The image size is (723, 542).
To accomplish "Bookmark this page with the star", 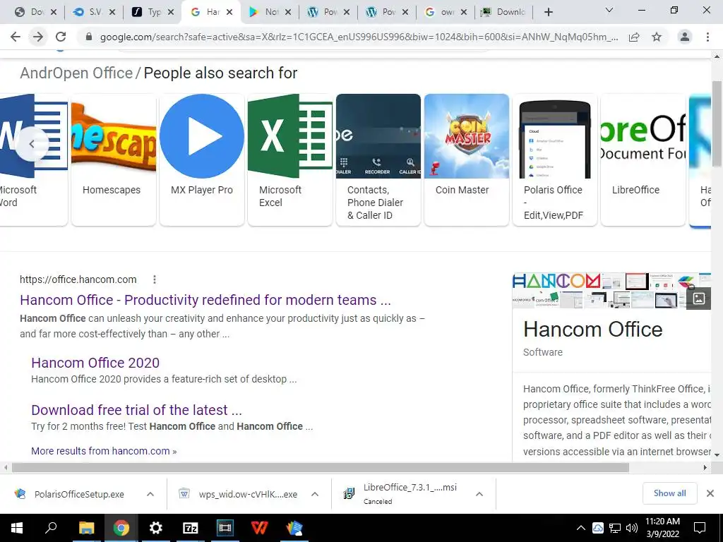I will pyautogui.click(x=657, y=37).
